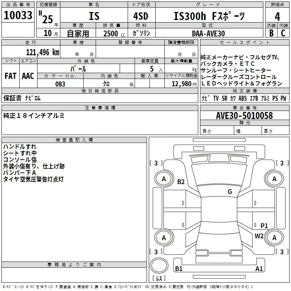Click the [レス] spare tire label

pyautogui.click(x=159, y=278)
